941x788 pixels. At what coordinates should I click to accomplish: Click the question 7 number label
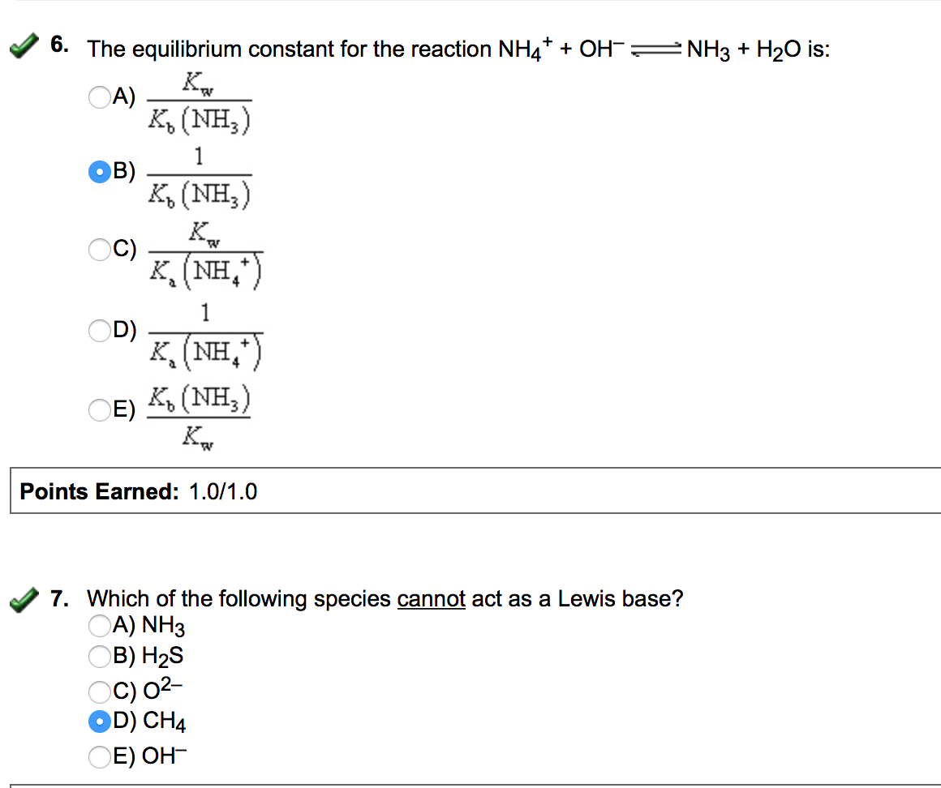point(59,598)
